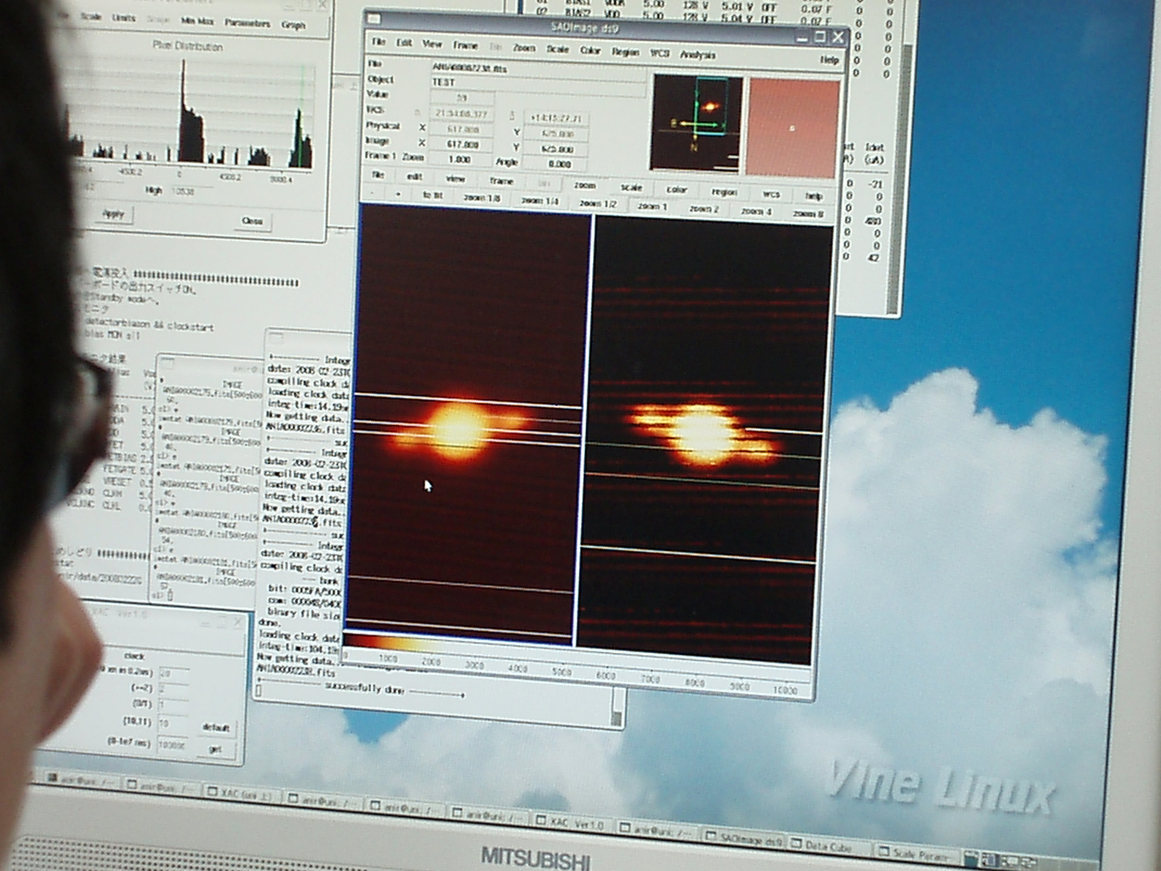Switch to 'SAOImage ds9' taskbar item
1161x871 pixels.
[744, 839]
